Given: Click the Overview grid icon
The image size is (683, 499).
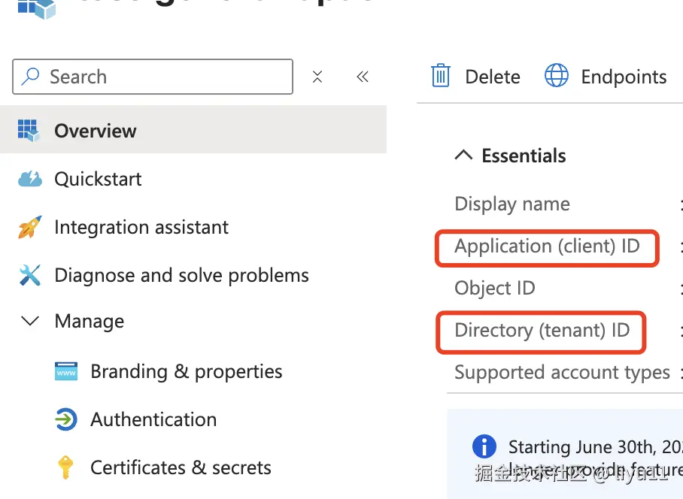Looking at the screenshot, I should [x=29, y=131].
